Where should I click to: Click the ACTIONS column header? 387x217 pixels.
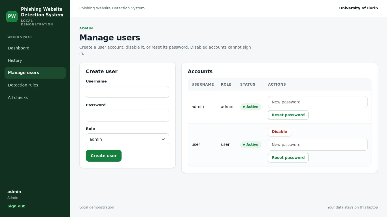pyautogui.click(x=277, y=84)
